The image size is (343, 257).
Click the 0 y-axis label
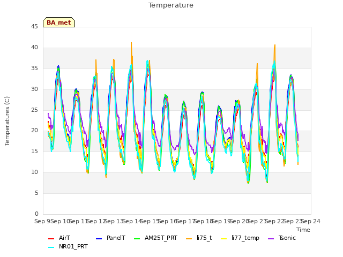click(36, 214)
